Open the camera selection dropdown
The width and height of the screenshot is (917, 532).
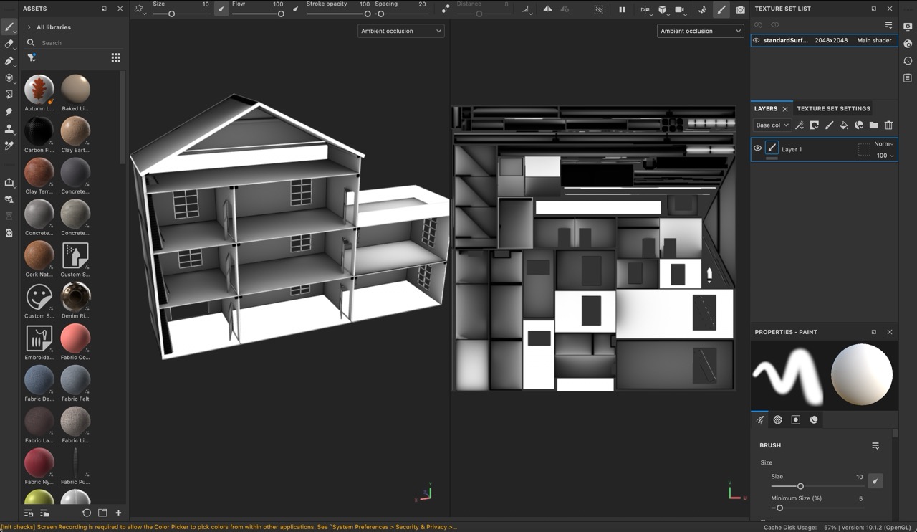[x=680, y=9]
